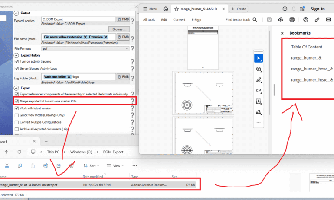Open the Acrobat Menu hamburger icon

point(145,9)
